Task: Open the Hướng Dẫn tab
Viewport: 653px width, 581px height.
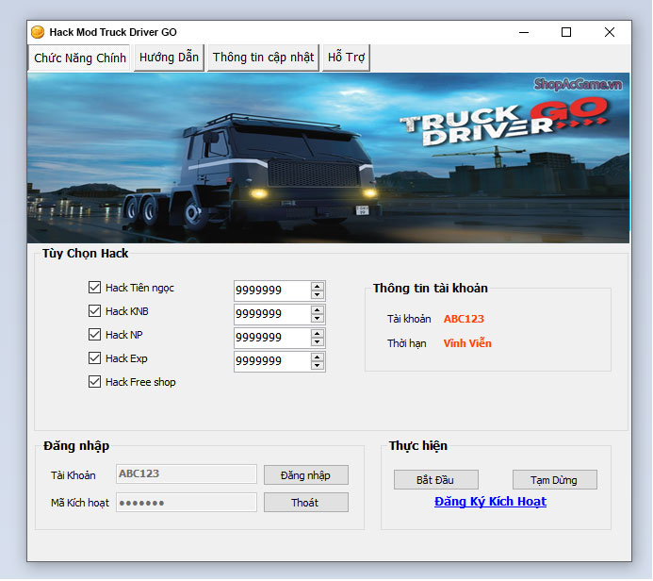Action: click(169, 58)
